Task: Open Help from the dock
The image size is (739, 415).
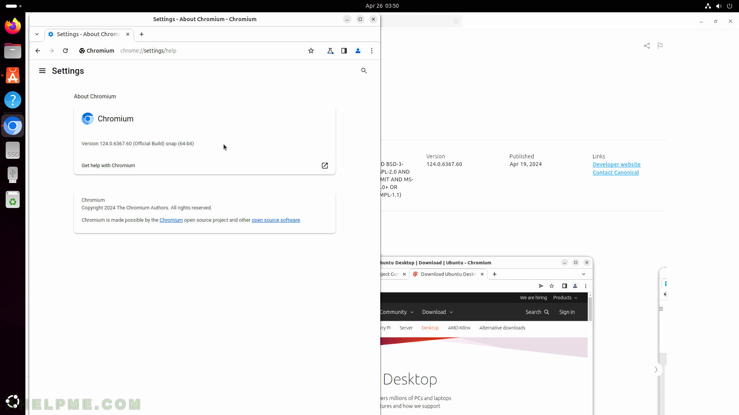Action: pyautogui.click(x=13, y=100)
